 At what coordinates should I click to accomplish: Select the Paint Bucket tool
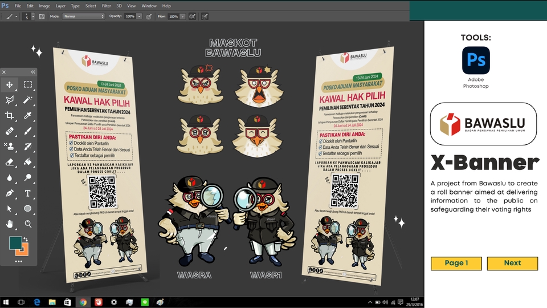[x=28, y=162]
